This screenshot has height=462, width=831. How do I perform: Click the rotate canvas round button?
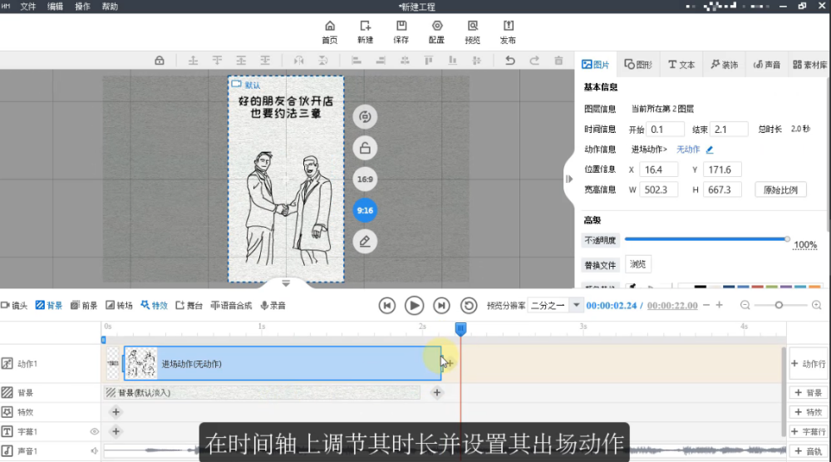click(x=364, y=117)
